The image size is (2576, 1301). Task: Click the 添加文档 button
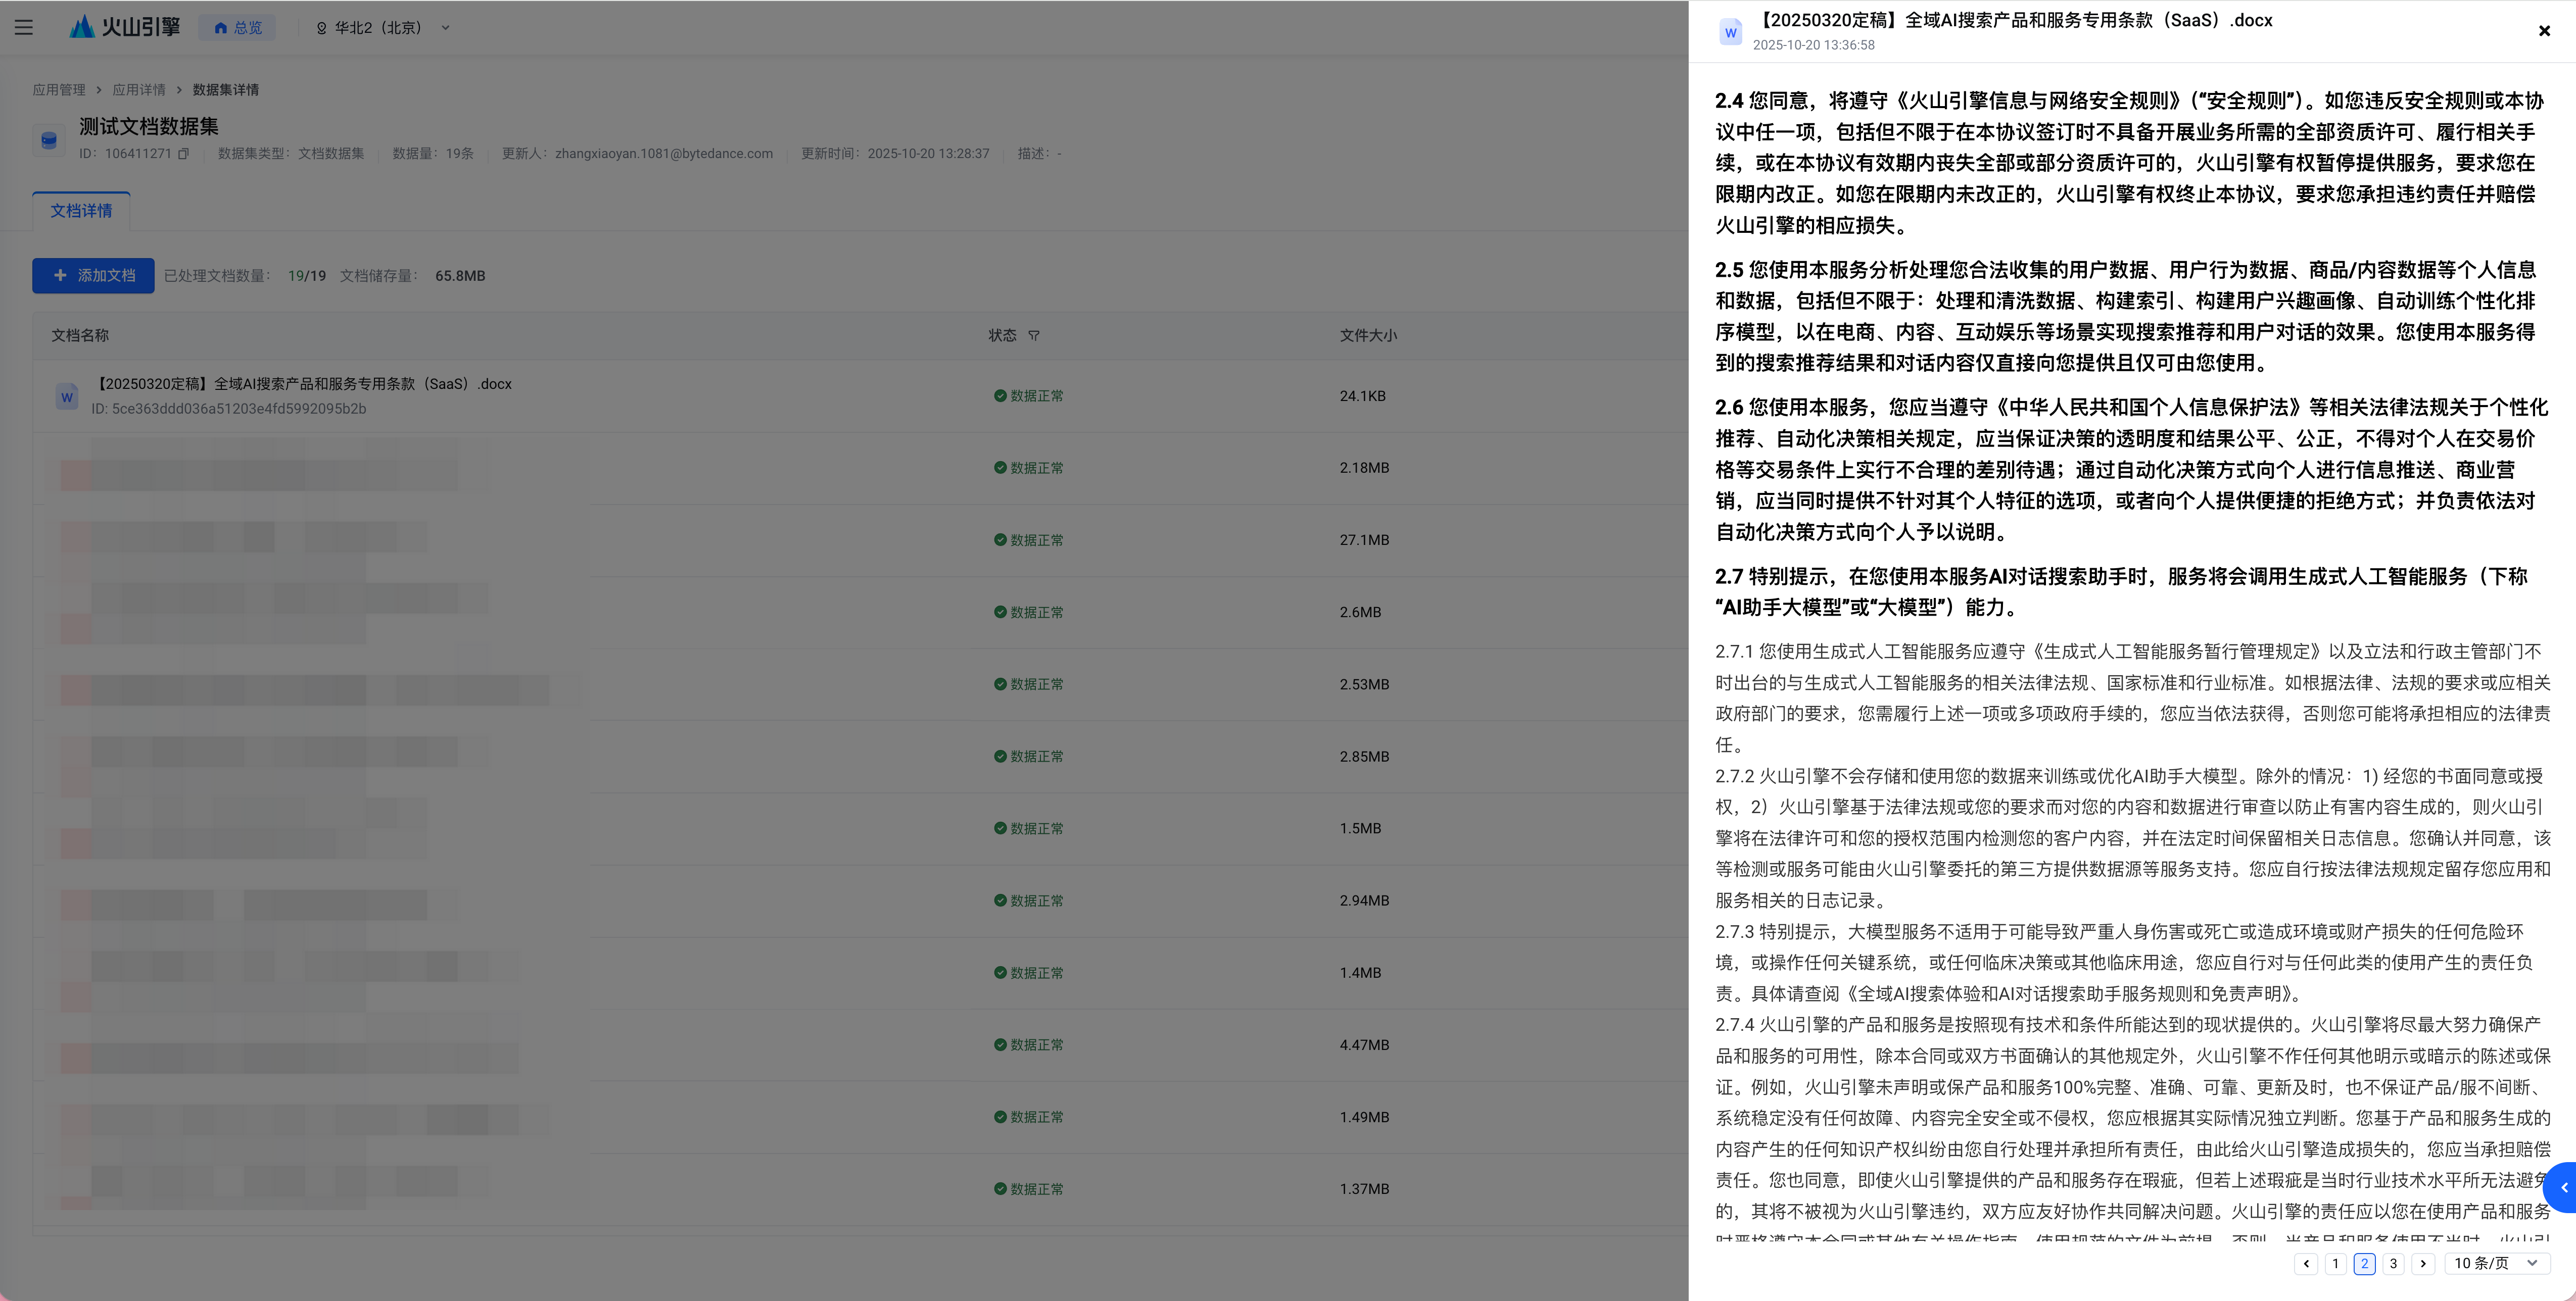94,276
